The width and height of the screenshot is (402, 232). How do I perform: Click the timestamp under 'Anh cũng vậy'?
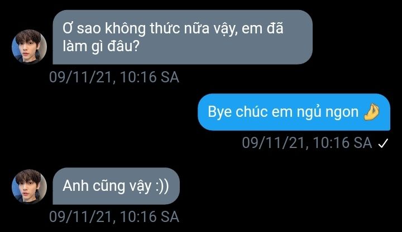click(114, 216)
